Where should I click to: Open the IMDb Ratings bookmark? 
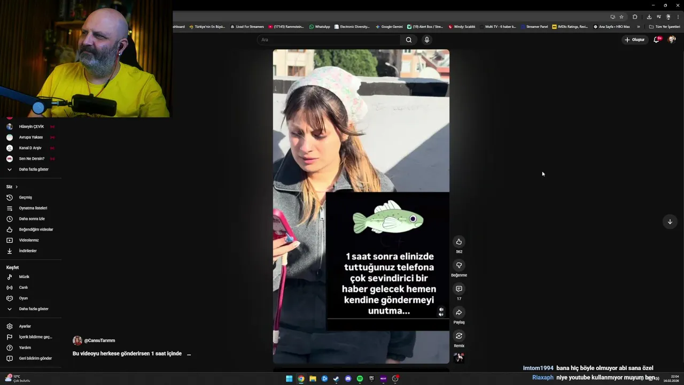point(570,27)
